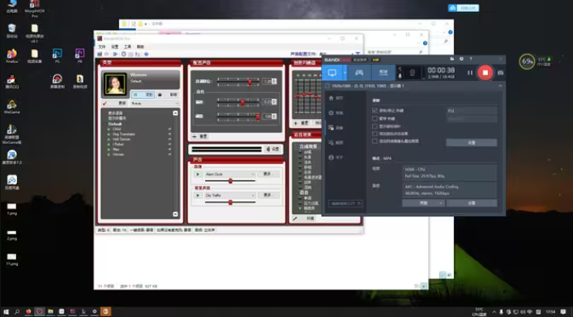The width and height of the screenshot is (573, 317).
Task: Open the City Traffic background sound dropdown
Action: pyautogui.click(x=229, y=196)
